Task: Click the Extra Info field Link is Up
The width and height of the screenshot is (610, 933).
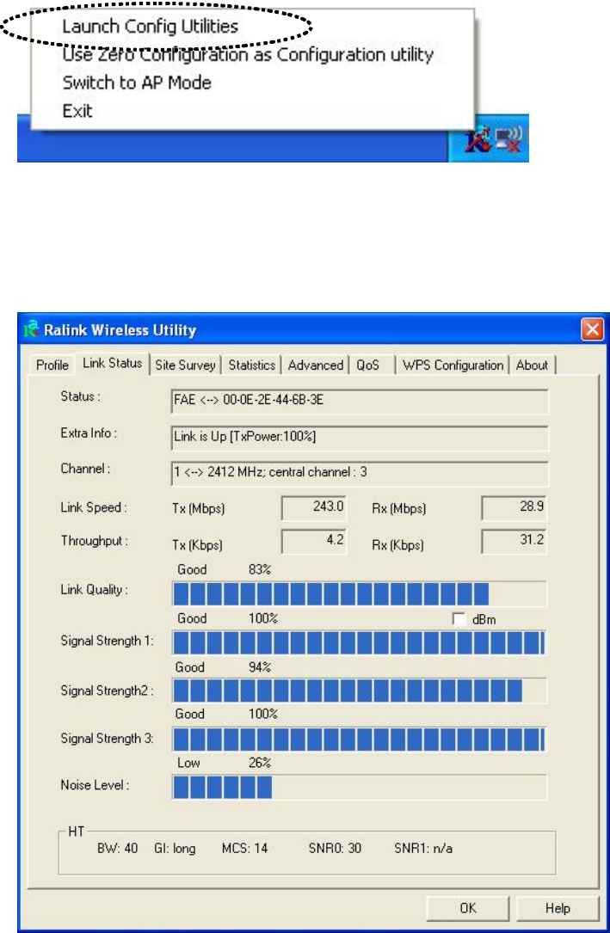Action: pyautogui.click(x=360, y=438)
